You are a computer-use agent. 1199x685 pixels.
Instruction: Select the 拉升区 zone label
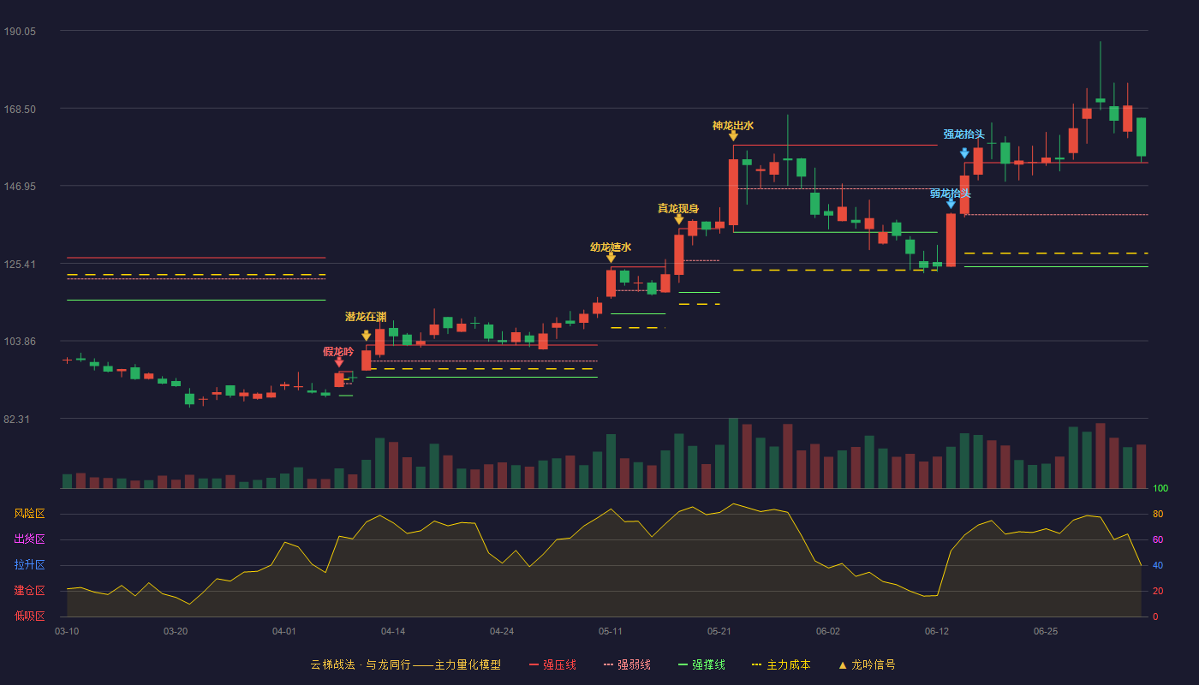[29, 565]
